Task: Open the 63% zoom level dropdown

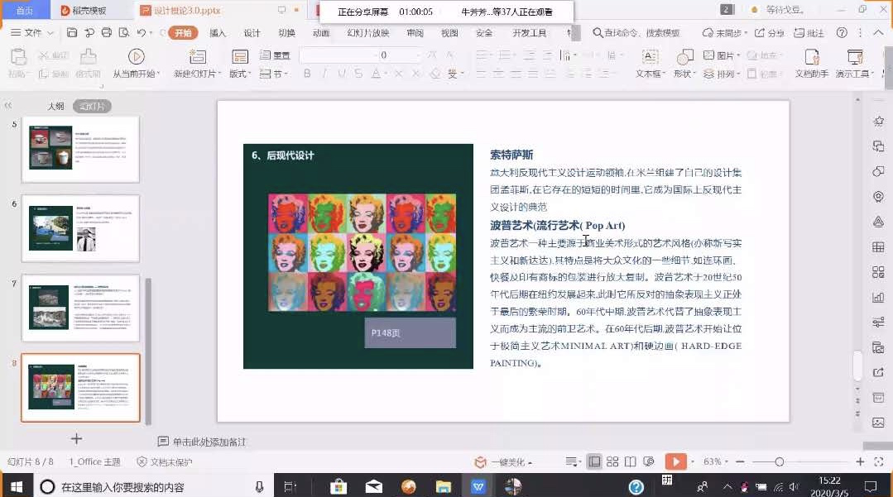Action: tap(716, 461)
